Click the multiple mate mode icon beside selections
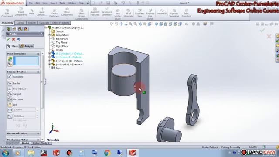This screenshot has height=157, width=279. [x=10, y=65]
